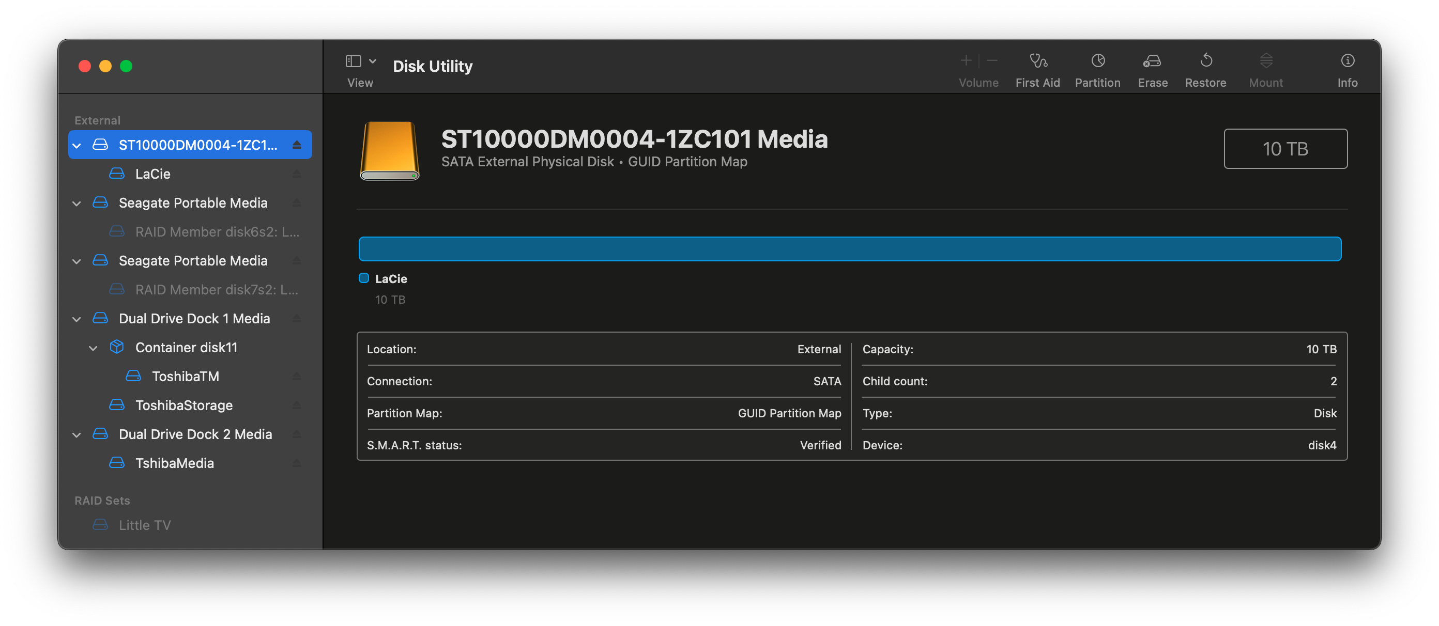Click the blue LaCie partition bar
This screenshot has height=626, width=1439.
[849, 249]
